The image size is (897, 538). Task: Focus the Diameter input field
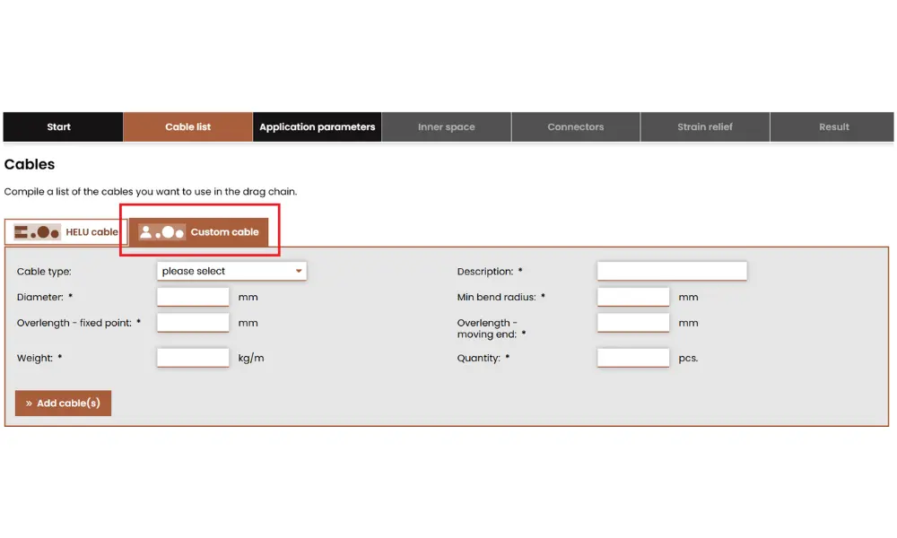tap(193, 297)
